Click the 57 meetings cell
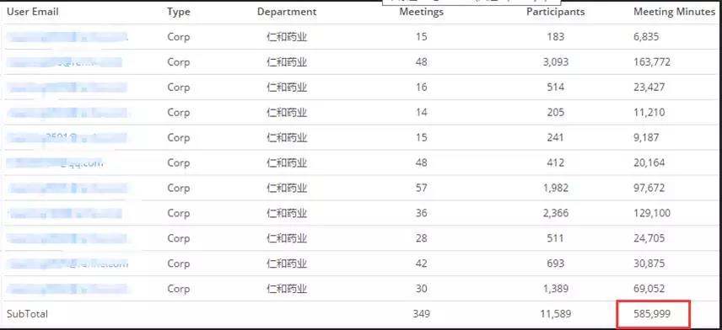Screen dimensions: 722x330 click(x=422, y=188)
